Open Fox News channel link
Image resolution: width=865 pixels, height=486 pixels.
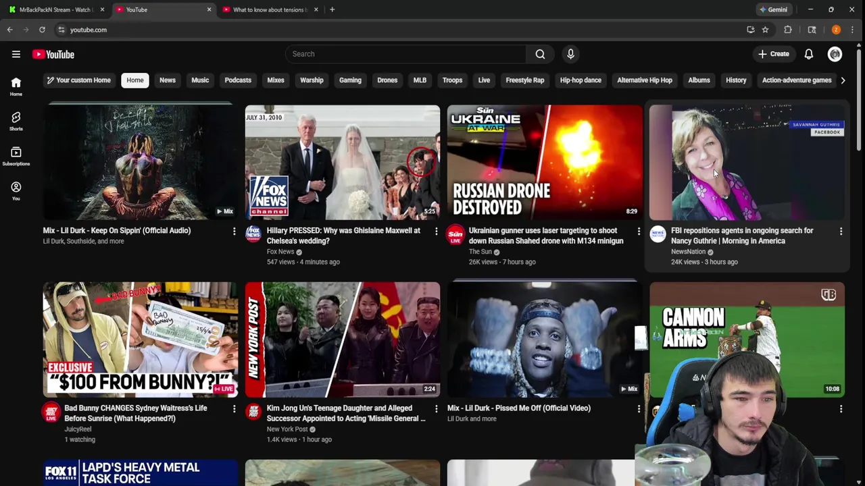280,252
